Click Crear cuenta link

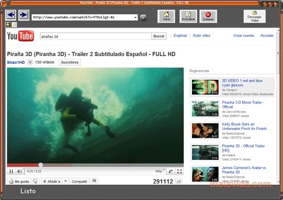243,35
